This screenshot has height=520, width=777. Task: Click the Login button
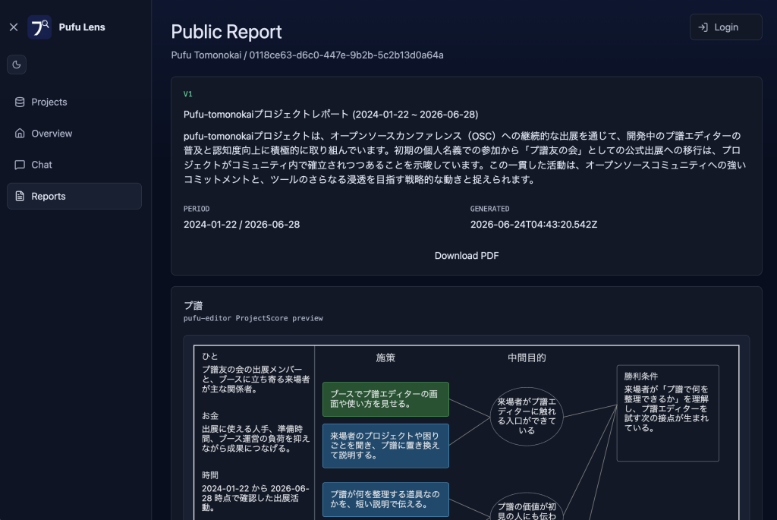click(x=725, y=27)
